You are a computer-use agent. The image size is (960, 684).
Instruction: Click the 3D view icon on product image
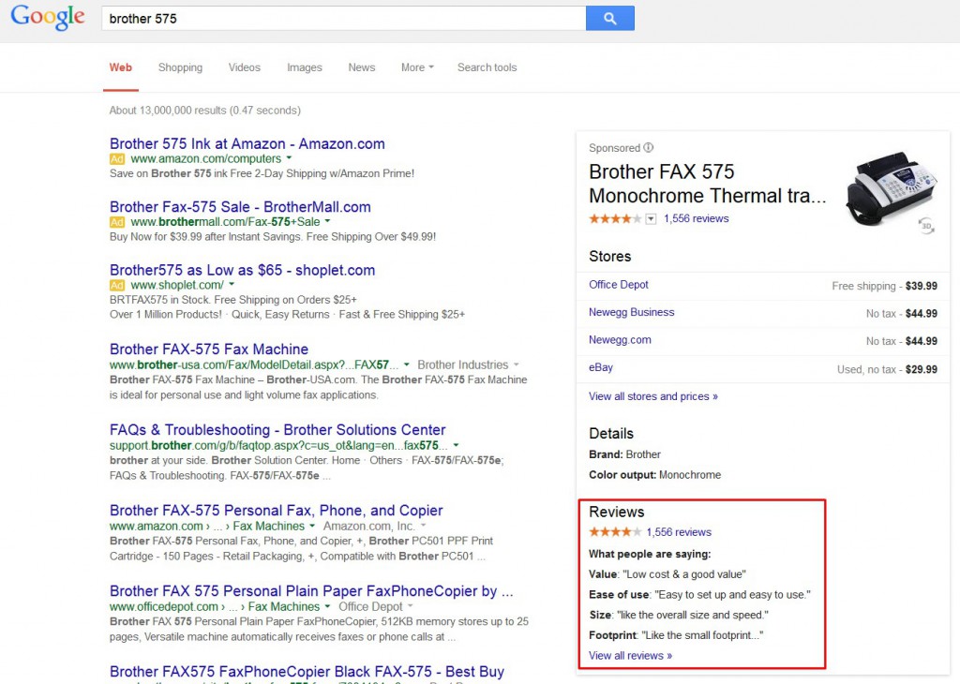(926, 226)
